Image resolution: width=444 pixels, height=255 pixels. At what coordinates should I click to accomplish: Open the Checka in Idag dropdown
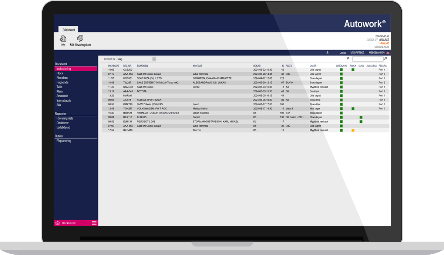(154, 59)
